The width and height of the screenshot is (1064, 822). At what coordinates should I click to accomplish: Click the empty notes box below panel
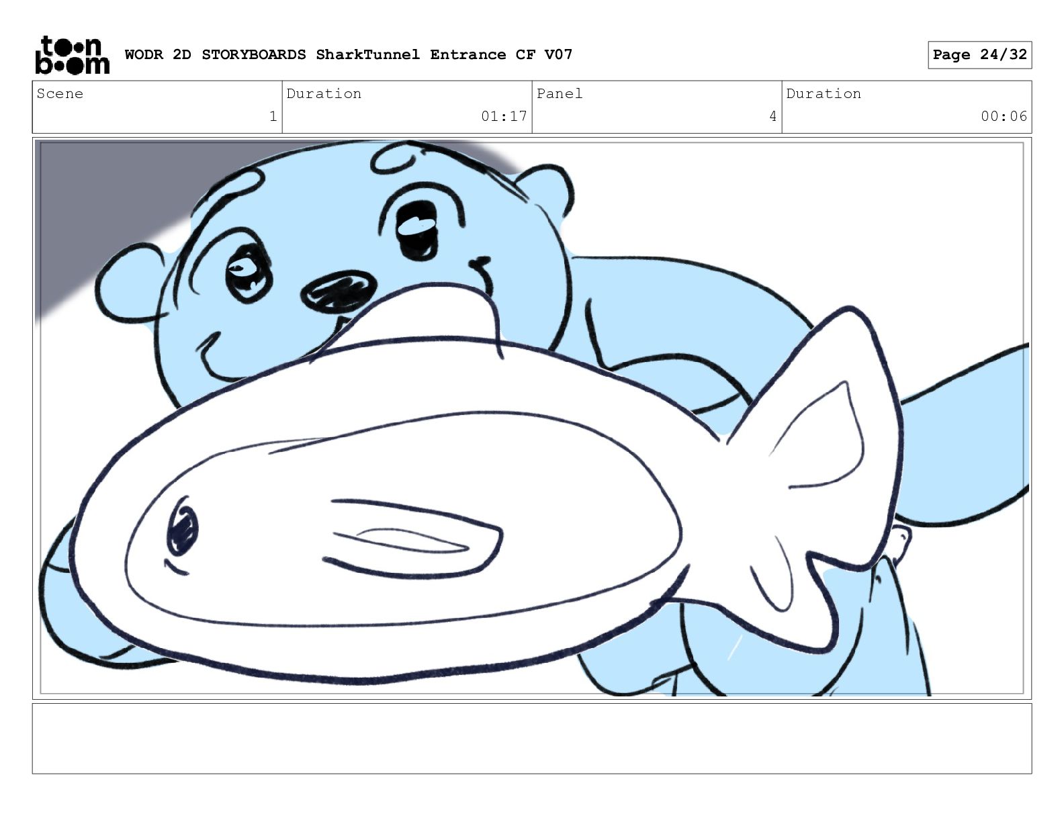pyautogui.click(x=532, y=738)
